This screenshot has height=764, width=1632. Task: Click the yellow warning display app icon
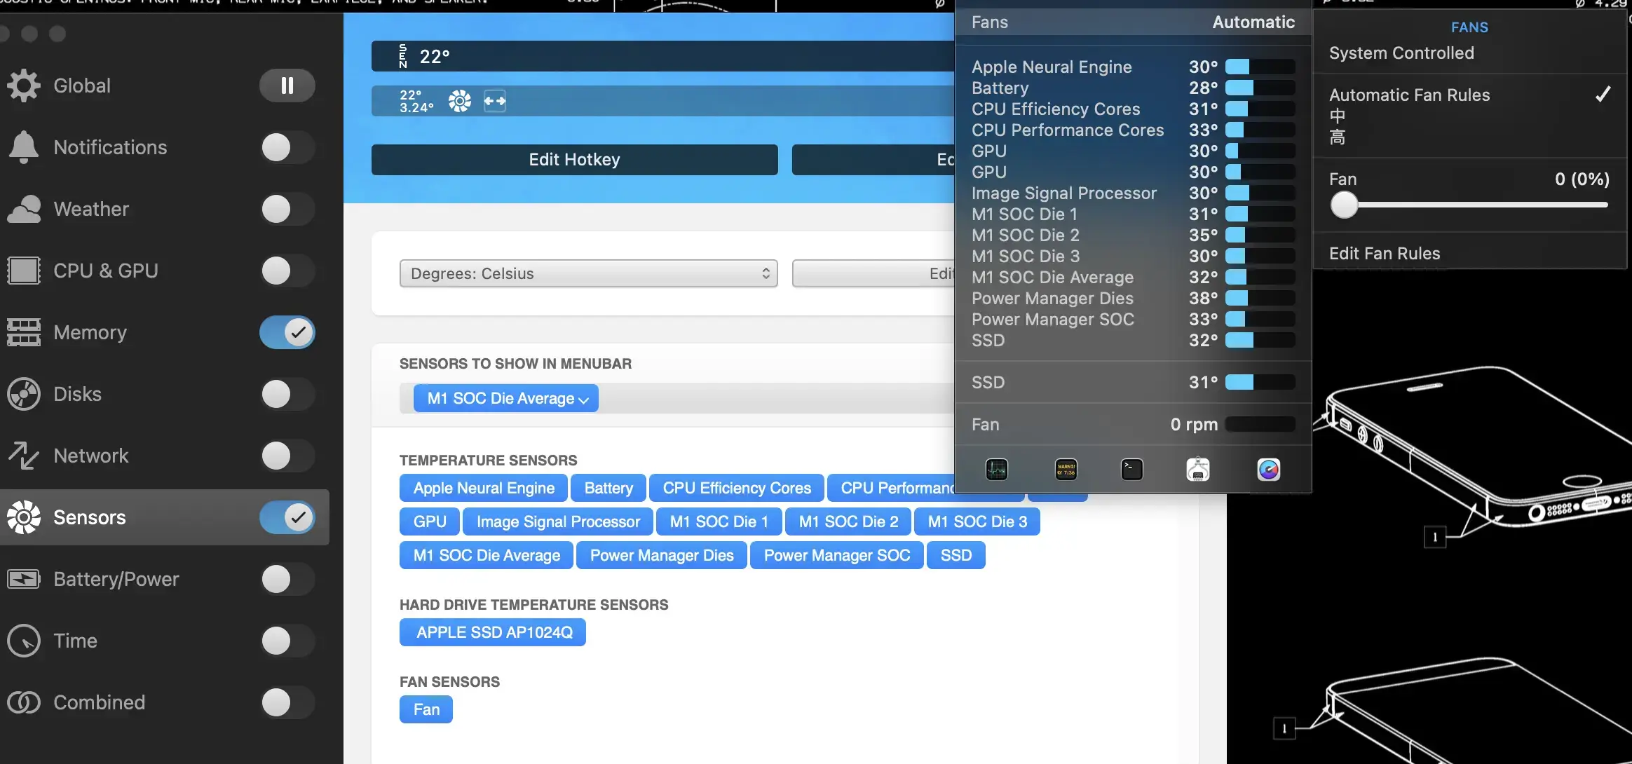(1066, 469)
